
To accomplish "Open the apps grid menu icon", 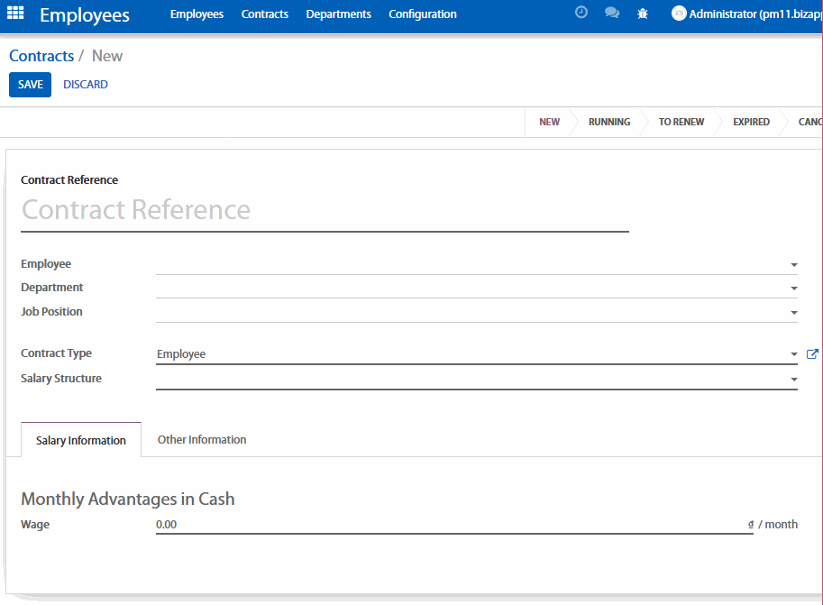I will pos(15,14).
